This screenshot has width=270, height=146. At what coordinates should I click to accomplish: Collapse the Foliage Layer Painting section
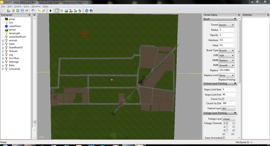point(235,113)
